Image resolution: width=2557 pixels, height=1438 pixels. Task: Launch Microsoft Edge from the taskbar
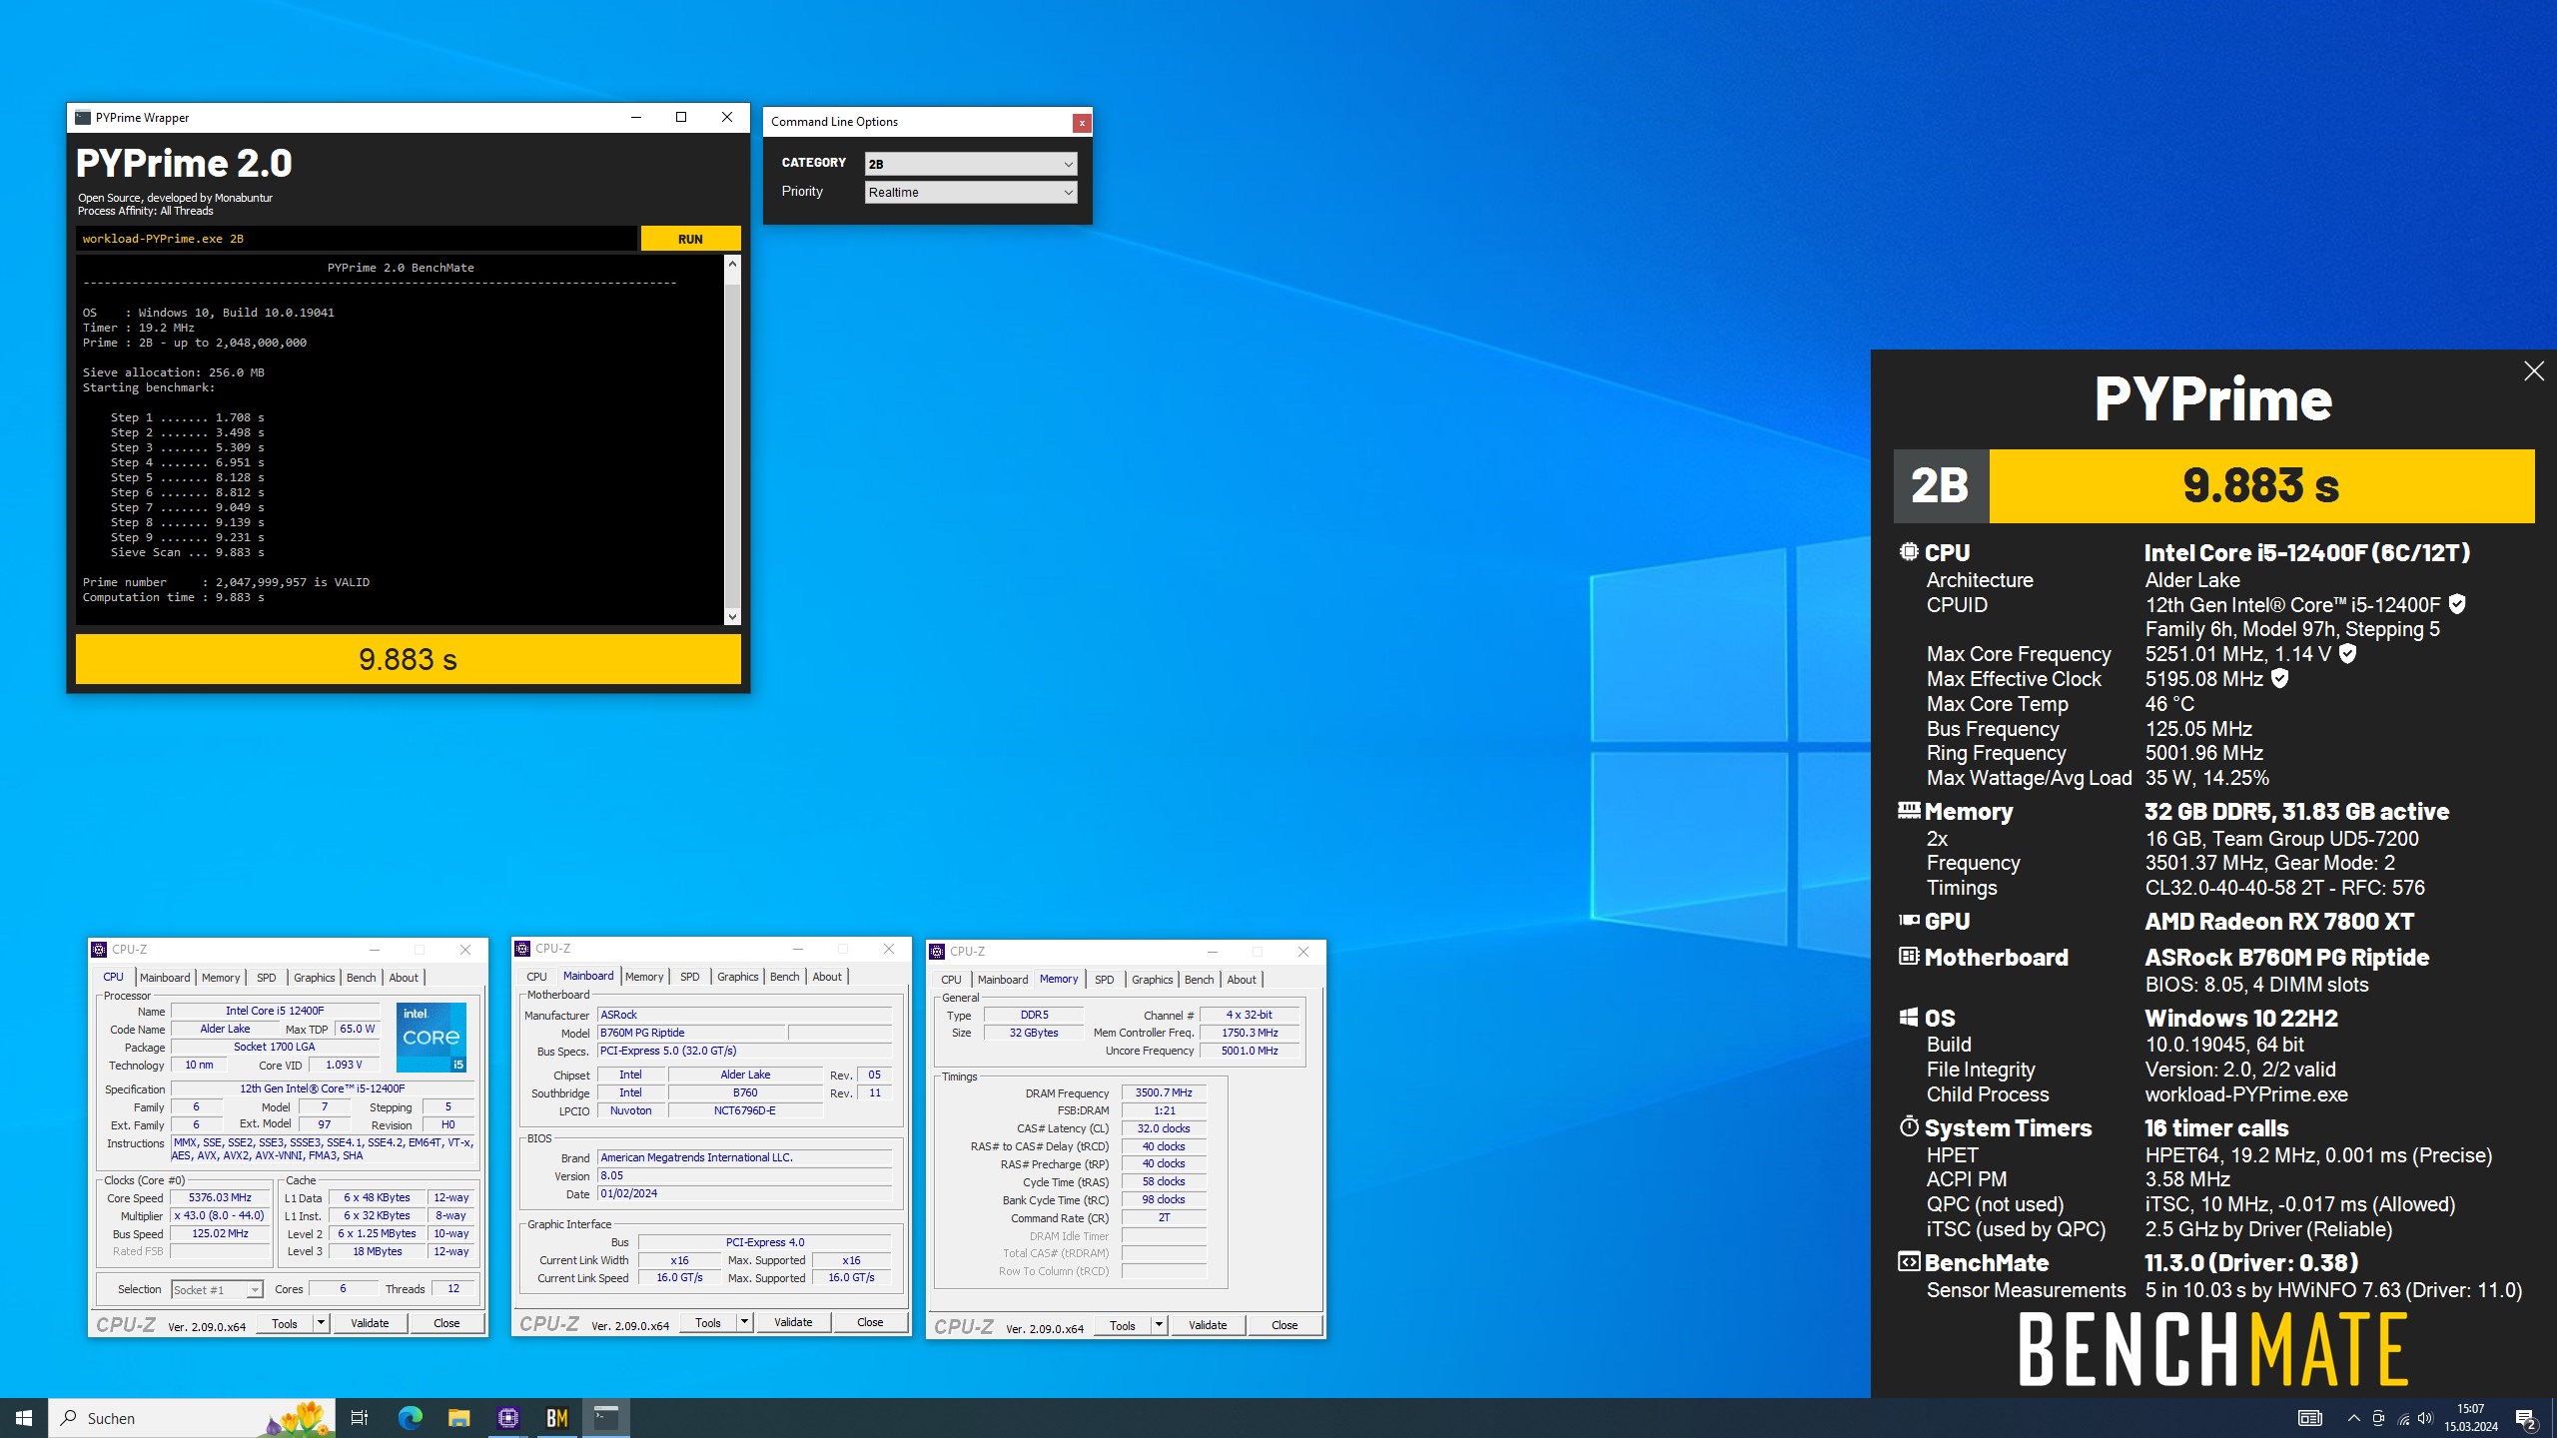point(410,1418)
